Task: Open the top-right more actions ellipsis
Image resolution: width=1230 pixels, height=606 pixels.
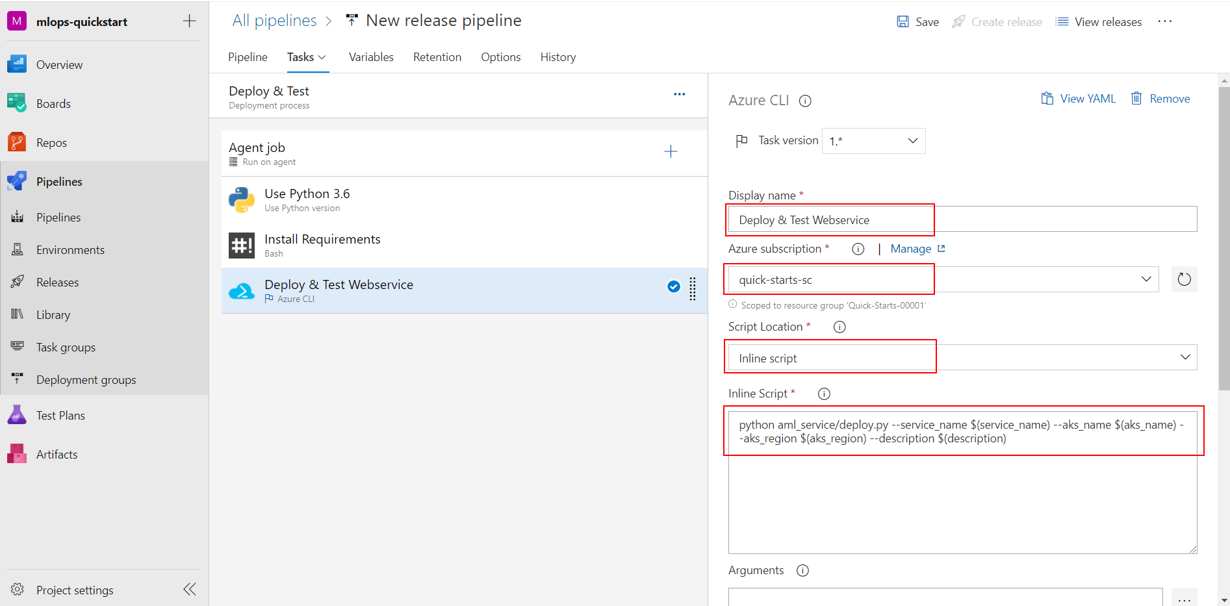Action: pyautogui.click(x=1164, y=21)
